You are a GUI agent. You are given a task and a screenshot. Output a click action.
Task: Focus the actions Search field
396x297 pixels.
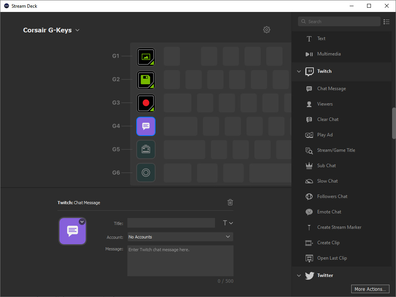tap(339, 22)
